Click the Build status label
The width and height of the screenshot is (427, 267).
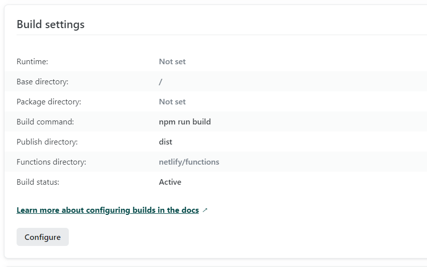[x=38, y=182]
